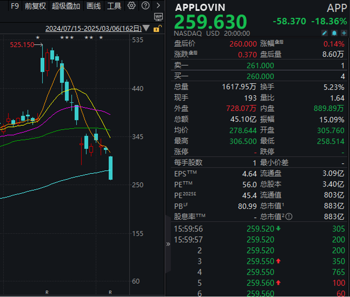Click the first R marker below chart

47,292
